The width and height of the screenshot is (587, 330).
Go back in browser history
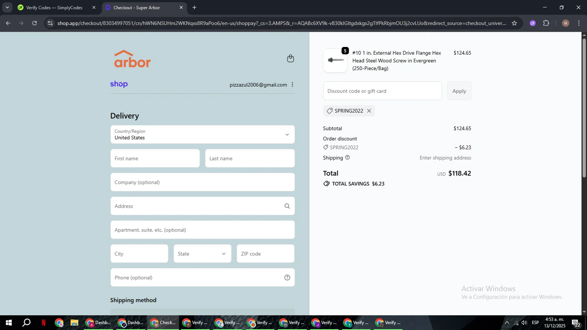click(x=8, y=23)
